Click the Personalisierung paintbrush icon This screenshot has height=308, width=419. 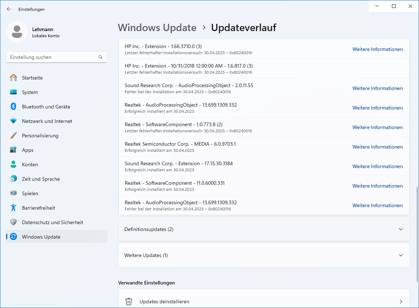tap(13, 136)
